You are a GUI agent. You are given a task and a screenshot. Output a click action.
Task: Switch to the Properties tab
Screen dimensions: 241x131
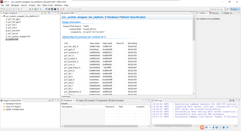(101, 101)
